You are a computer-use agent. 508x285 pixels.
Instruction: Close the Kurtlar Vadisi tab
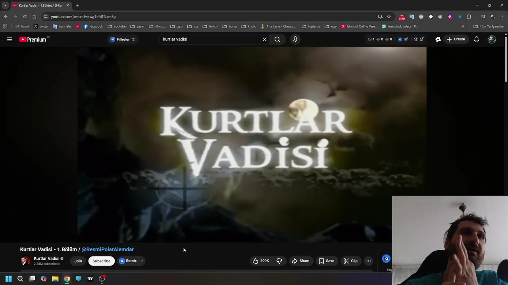[x=67, y=5]
